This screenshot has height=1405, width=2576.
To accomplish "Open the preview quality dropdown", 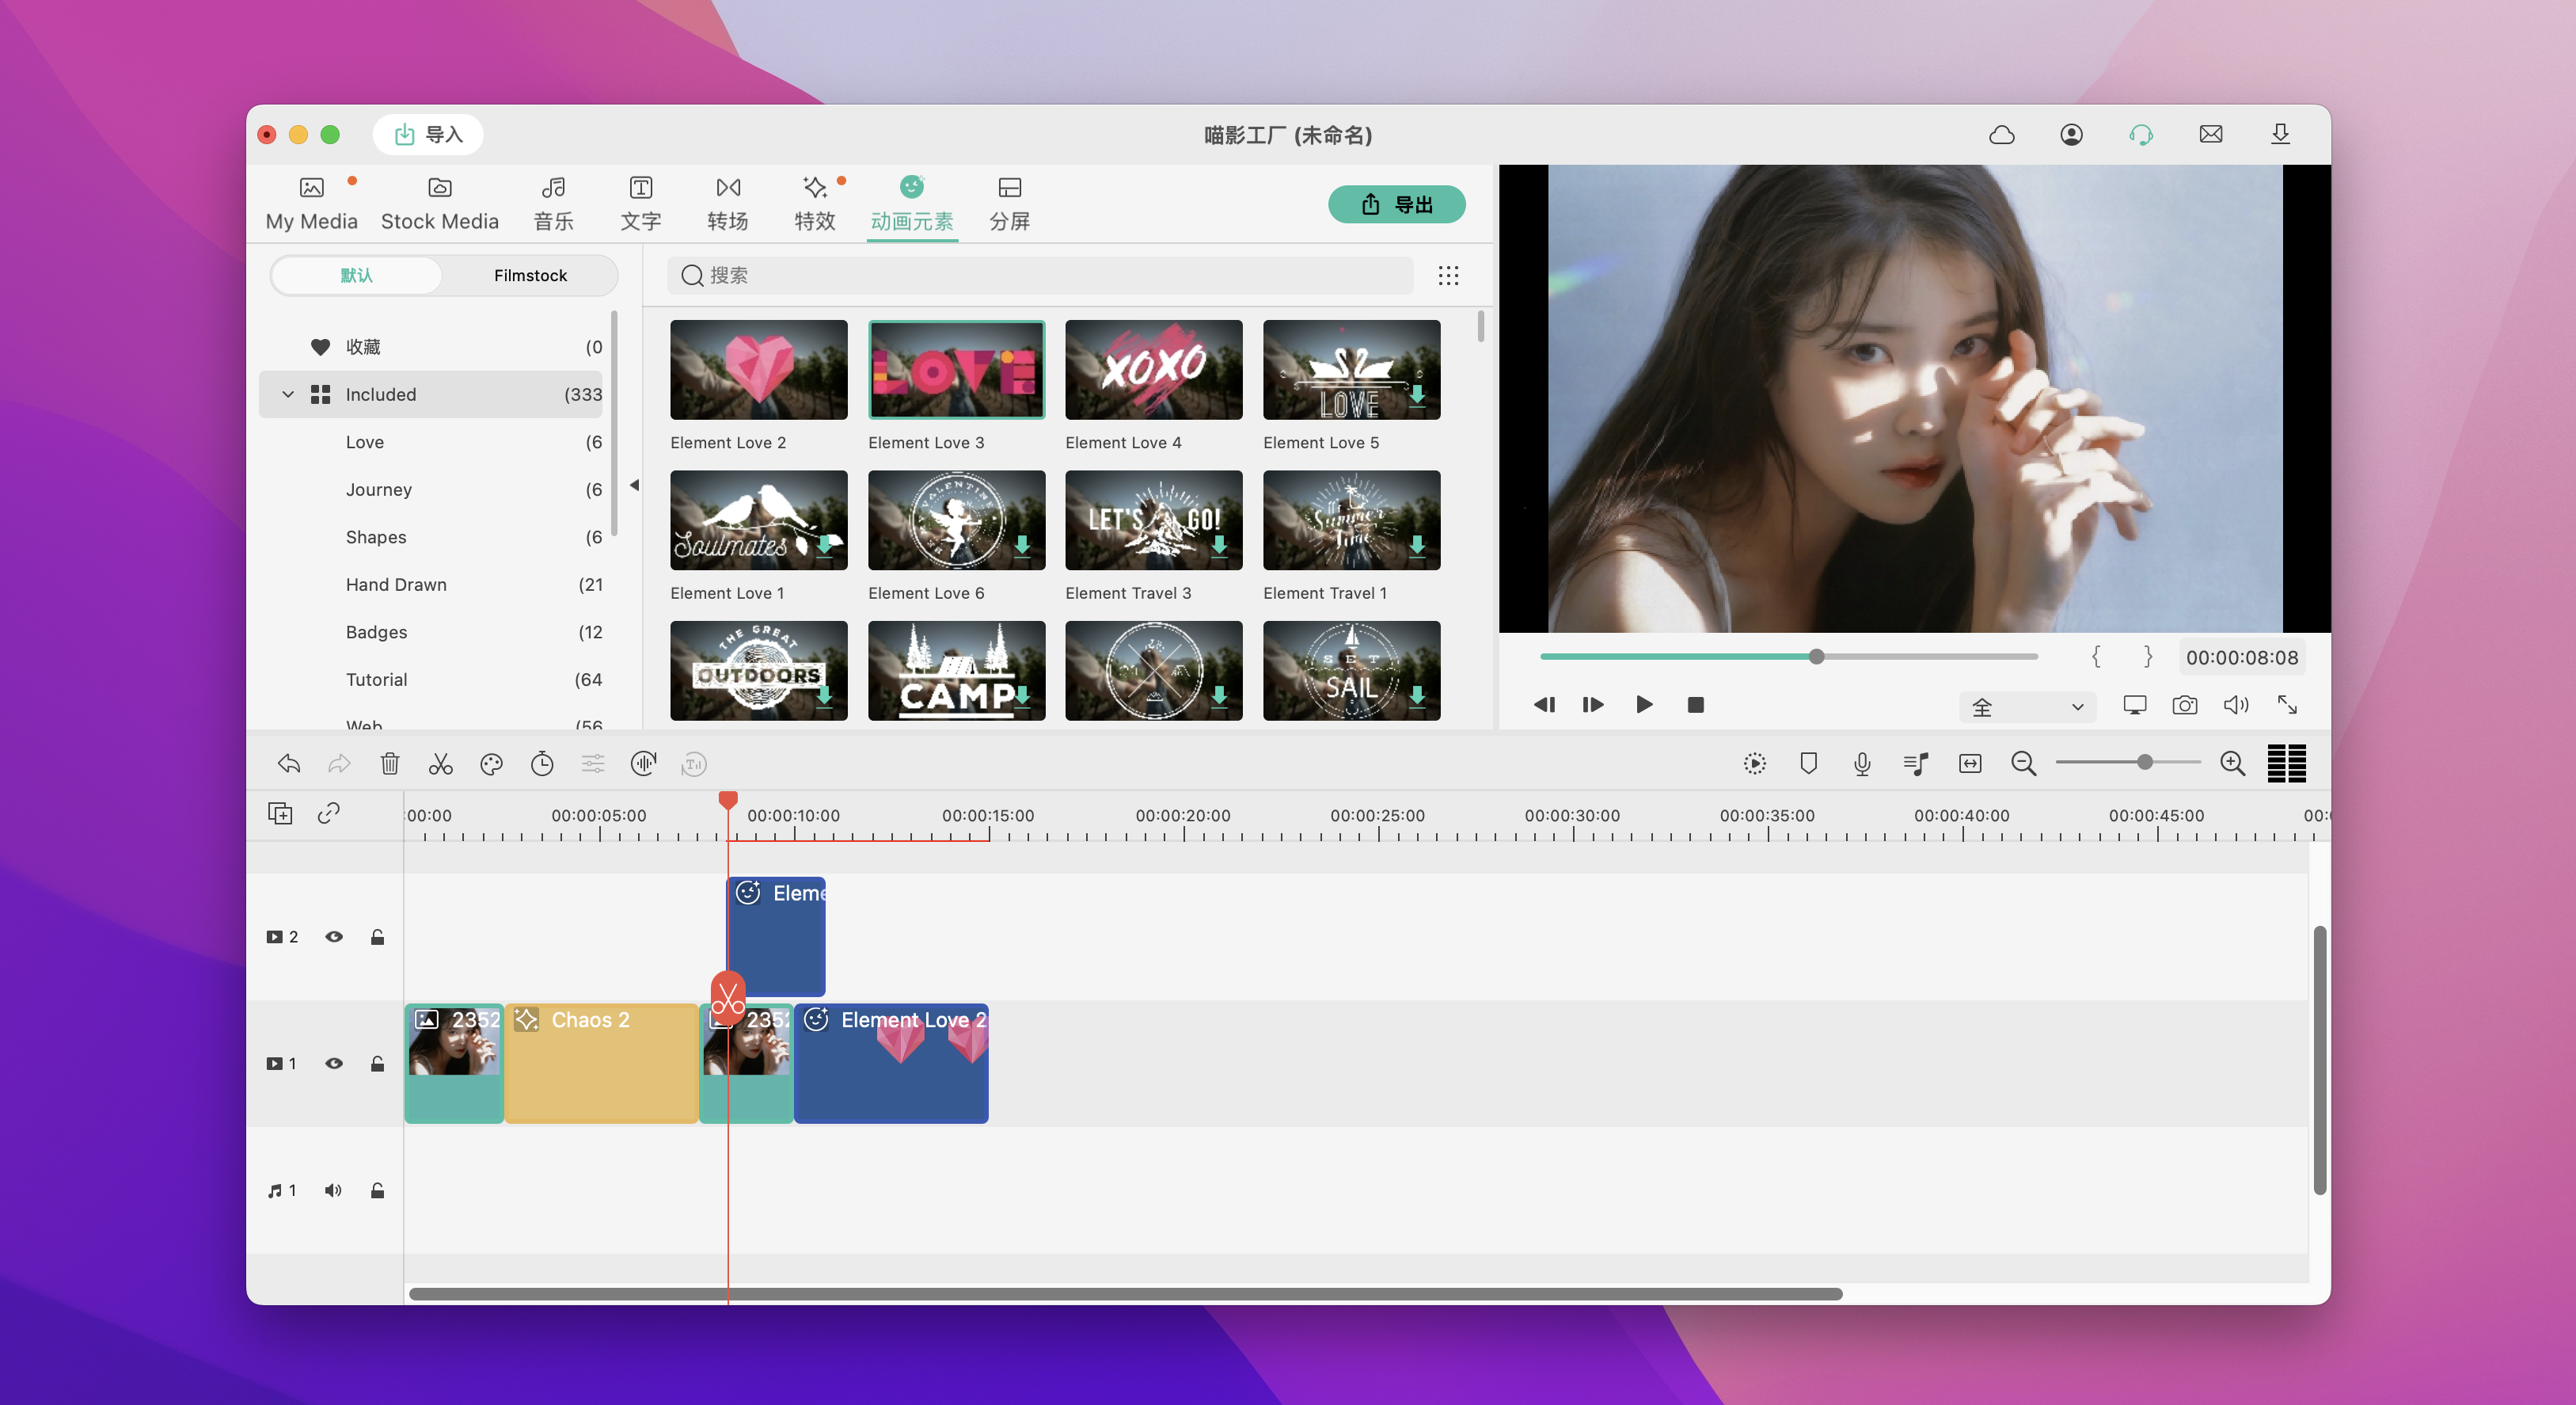I will pos(2027,706).
